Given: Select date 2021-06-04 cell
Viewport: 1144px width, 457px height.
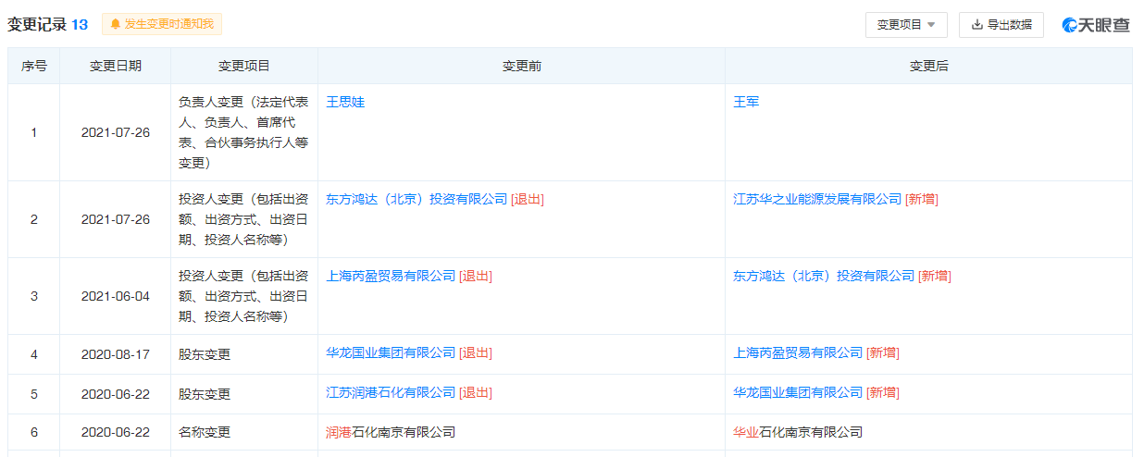Looking at the screenshot, I should tap(116, 296).
